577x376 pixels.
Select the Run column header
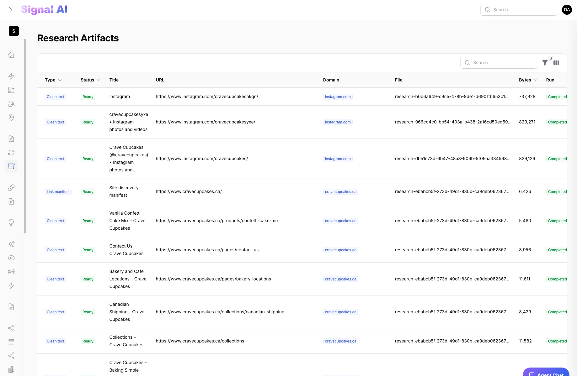point(550,80)
